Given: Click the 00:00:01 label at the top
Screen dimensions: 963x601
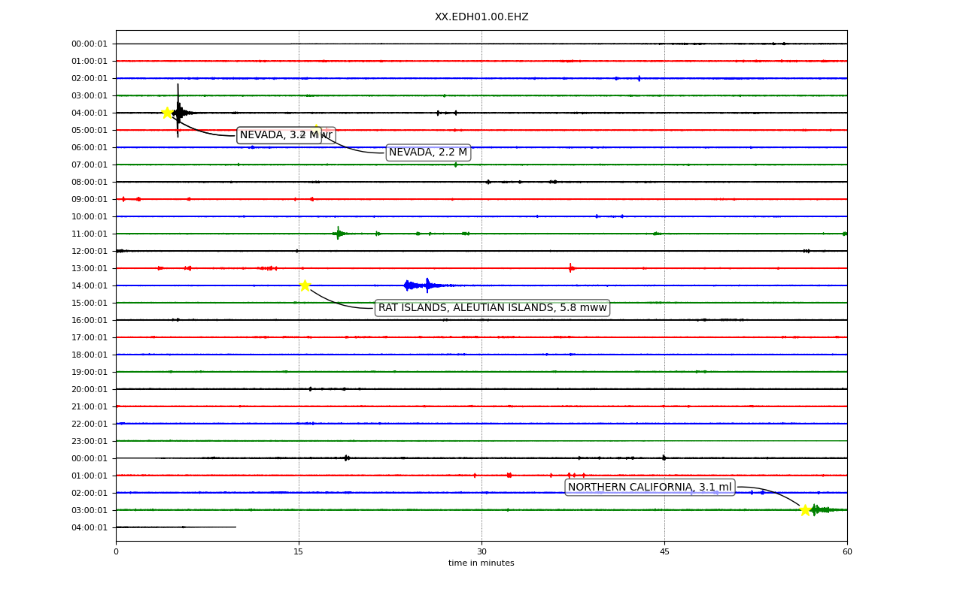Looking at the screenshot, I should coord(90,44).
